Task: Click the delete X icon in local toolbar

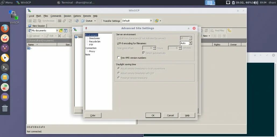Action: 59,36
